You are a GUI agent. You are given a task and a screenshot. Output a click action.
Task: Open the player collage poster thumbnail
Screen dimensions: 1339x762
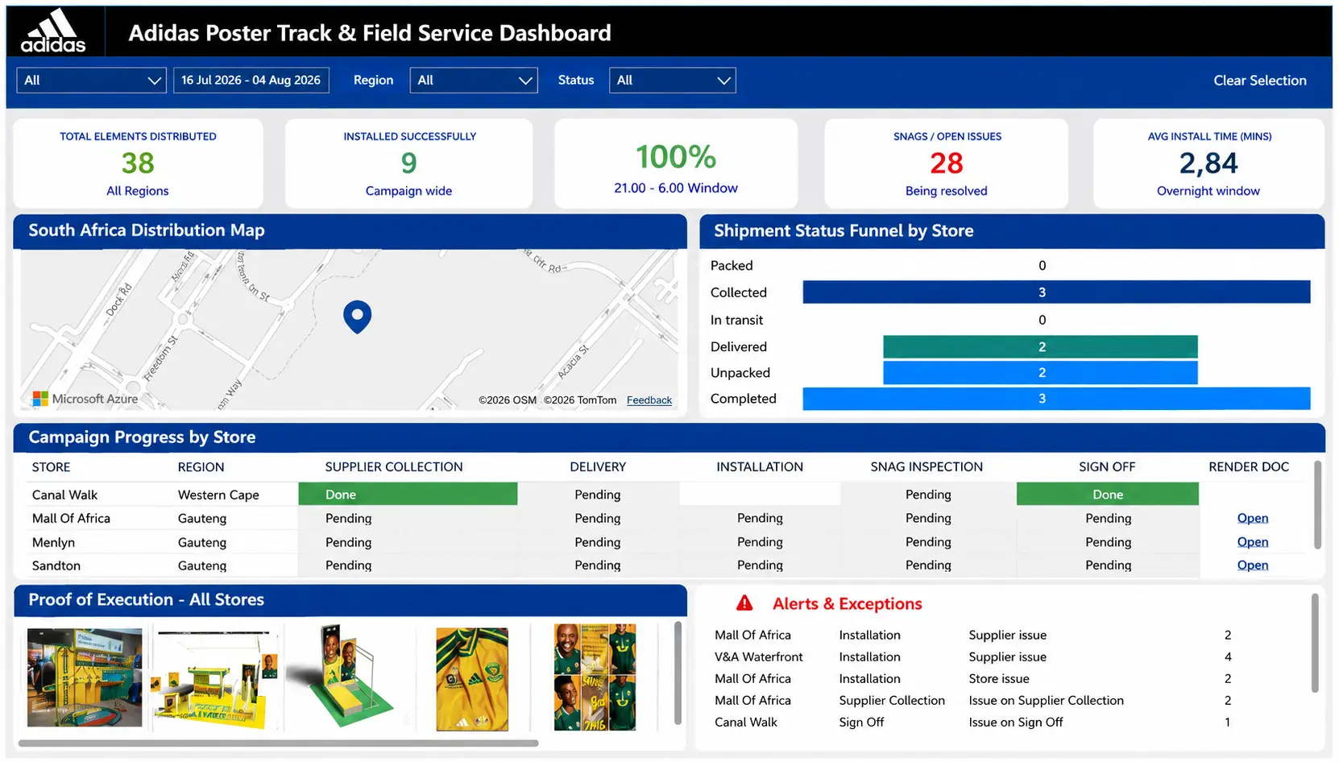tap(595, 677)
